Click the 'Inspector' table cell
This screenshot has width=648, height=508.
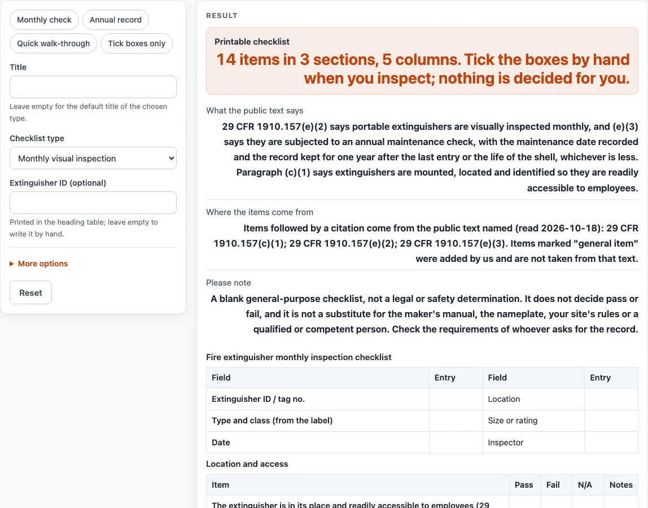[x=533, y=443]
